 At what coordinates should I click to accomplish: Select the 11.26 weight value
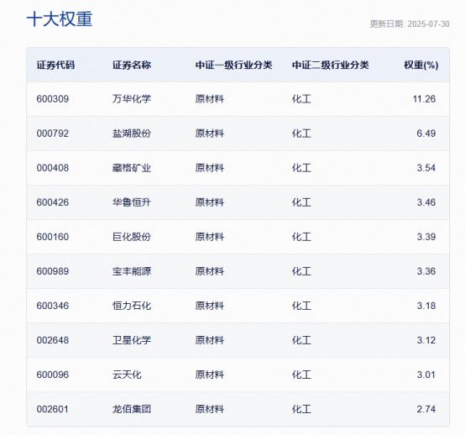pyautogui.click(x=424, y=99)
